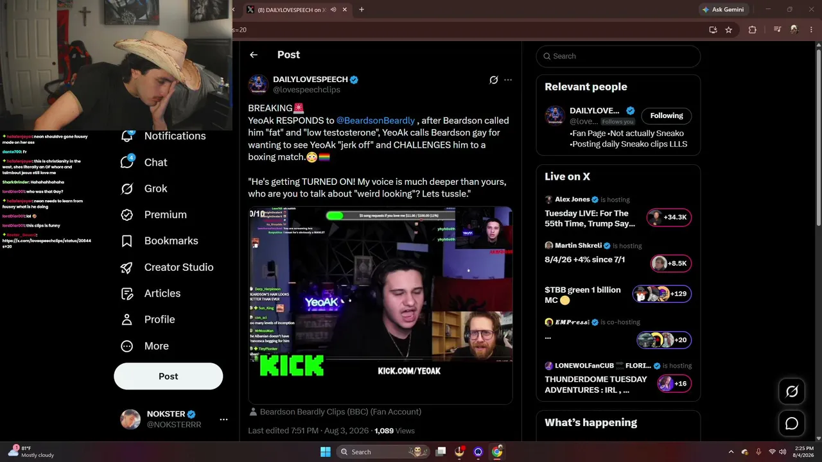Launch Creator Studio rocket icon

127,267
